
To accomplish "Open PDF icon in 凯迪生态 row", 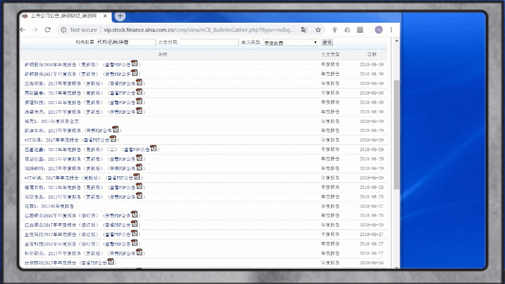I will click(116, 129).
